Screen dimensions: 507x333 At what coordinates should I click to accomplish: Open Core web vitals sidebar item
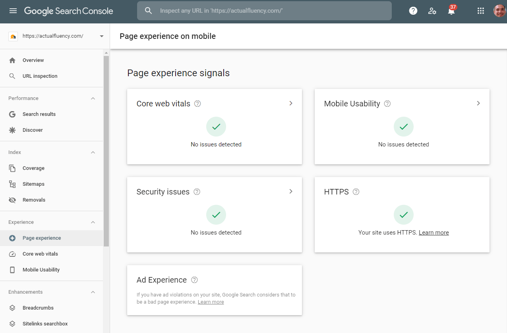point(52,254)
